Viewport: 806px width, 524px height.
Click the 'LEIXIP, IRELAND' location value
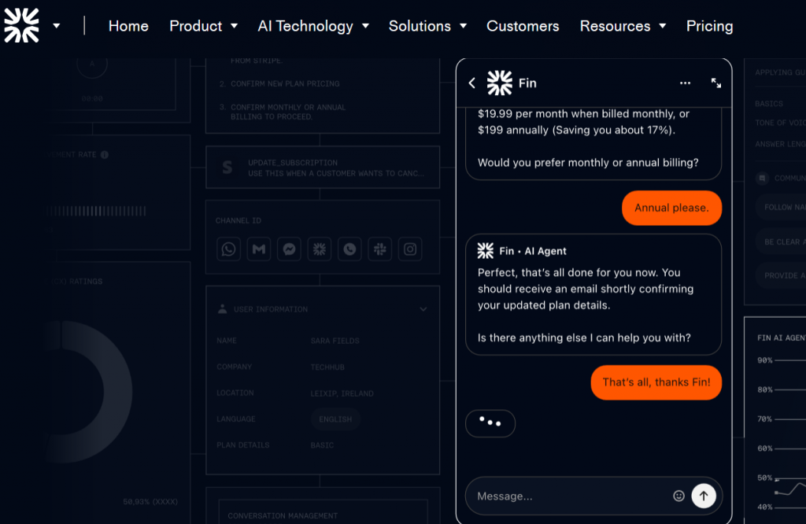342,393
